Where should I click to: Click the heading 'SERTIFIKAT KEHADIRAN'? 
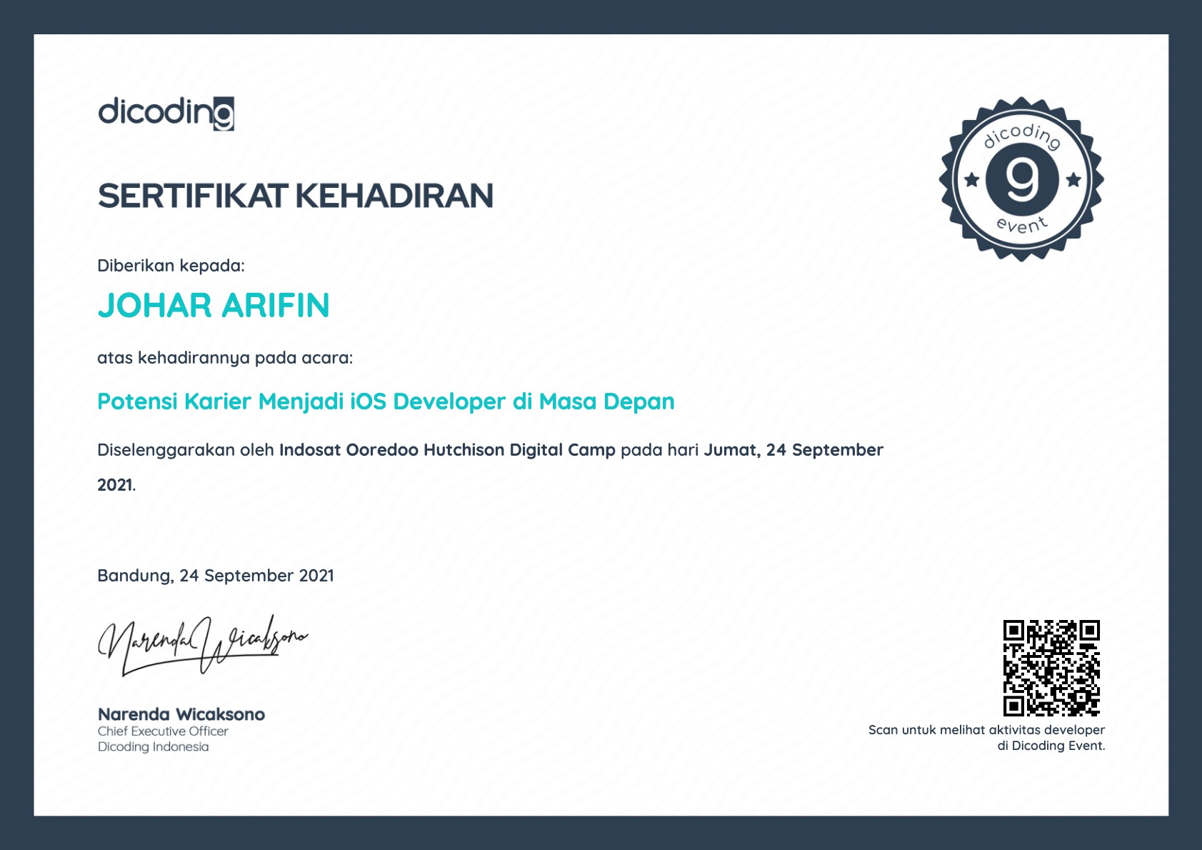coord(296,196)
